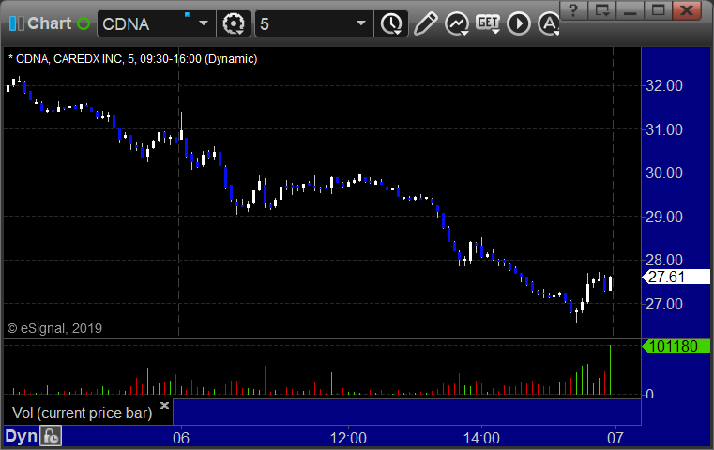Image resolution: width=714 pixels, height=450 pixels.
Task: Click the 101180 volume value marker
Action: 676,346
